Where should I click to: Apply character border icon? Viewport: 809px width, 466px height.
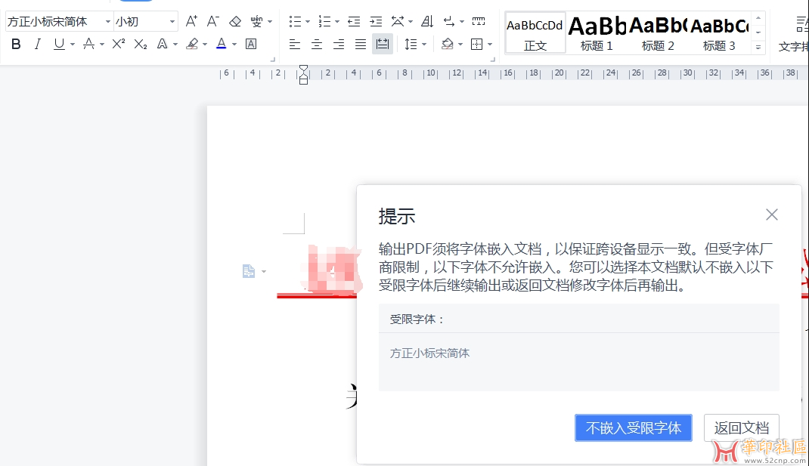point(251,45)
